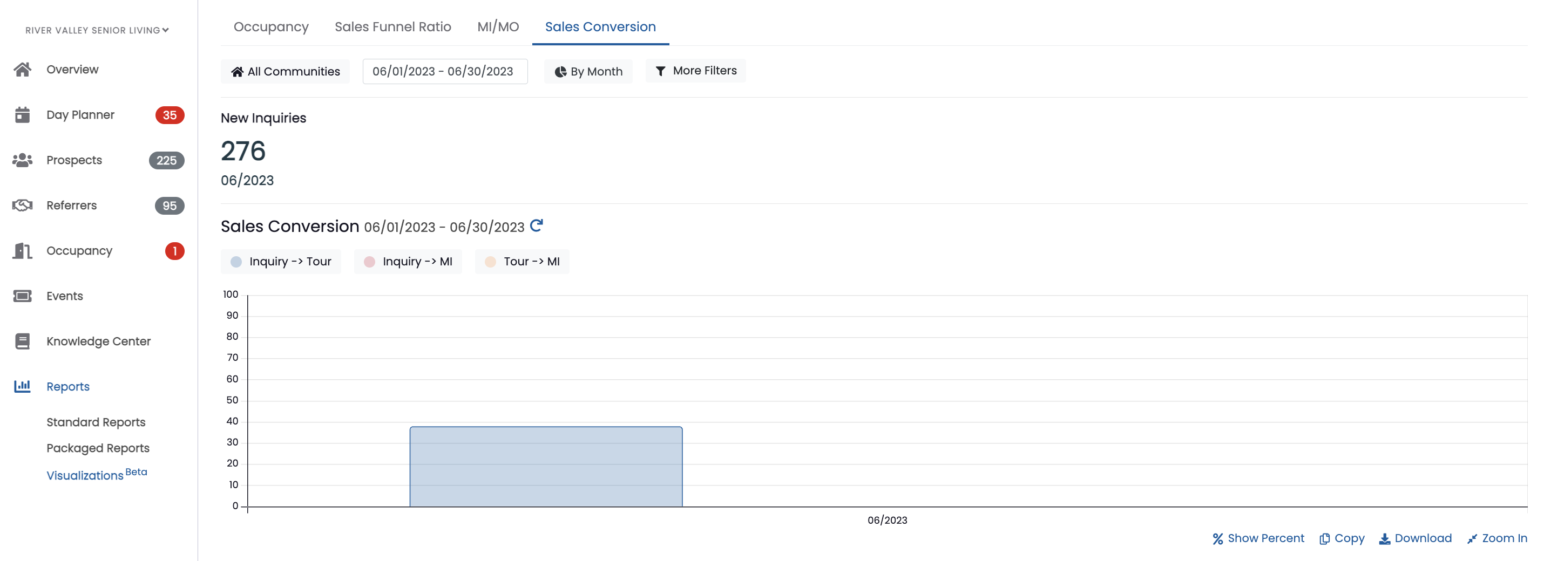Click the Occupancy building door icon

pyautogui.click(x=23, y=251)
